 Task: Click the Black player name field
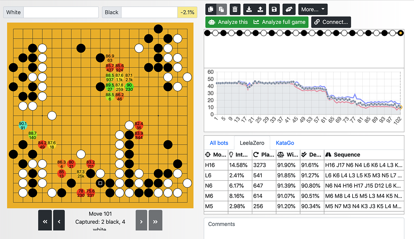149,12
